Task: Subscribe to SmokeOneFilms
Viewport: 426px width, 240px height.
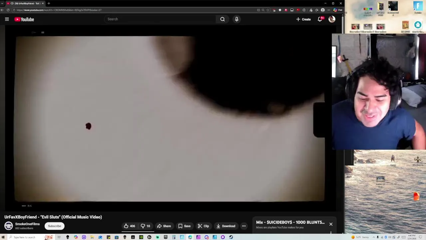Action: (55, 226)
